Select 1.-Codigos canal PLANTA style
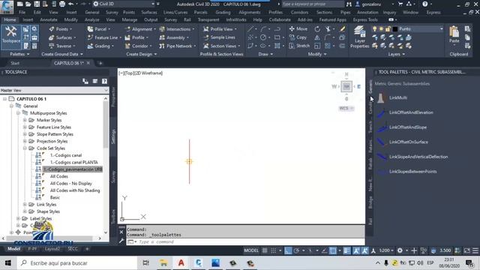The image size is (480, 270). tap(73, 162)
